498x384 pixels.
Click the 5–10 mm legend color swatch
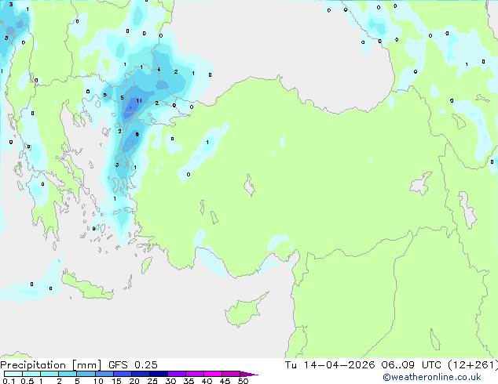[86, 374]
